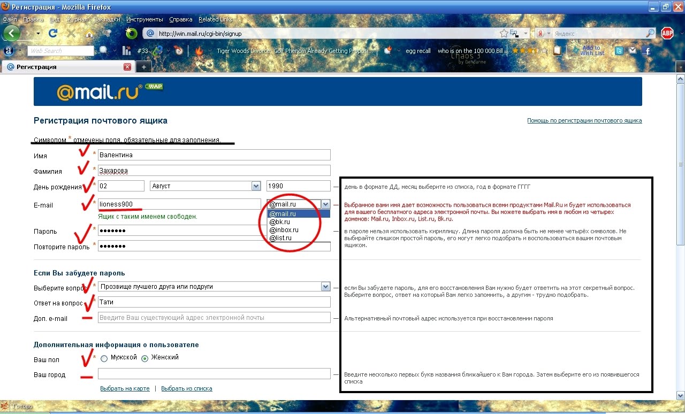Screen dimensions: 685x414
Task: Open the Правка menu
Action: (x=33, y=19)
